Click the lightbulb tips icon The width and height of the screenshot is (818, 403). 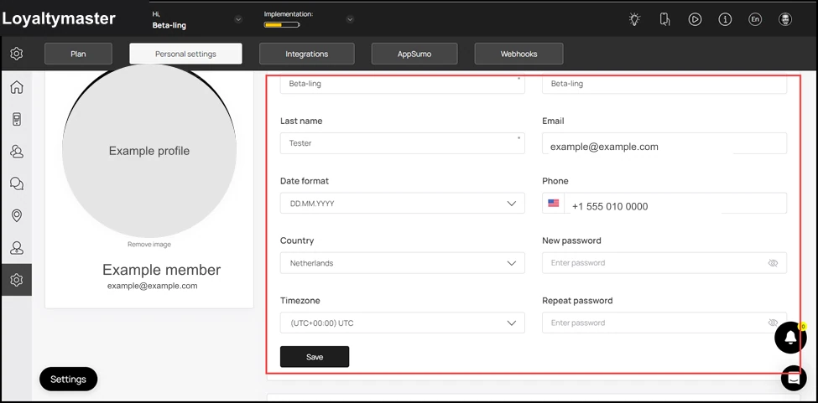[634, 20]
